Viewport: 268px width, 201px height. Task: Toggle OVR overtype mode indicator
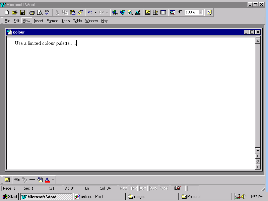tap(153, 188)
